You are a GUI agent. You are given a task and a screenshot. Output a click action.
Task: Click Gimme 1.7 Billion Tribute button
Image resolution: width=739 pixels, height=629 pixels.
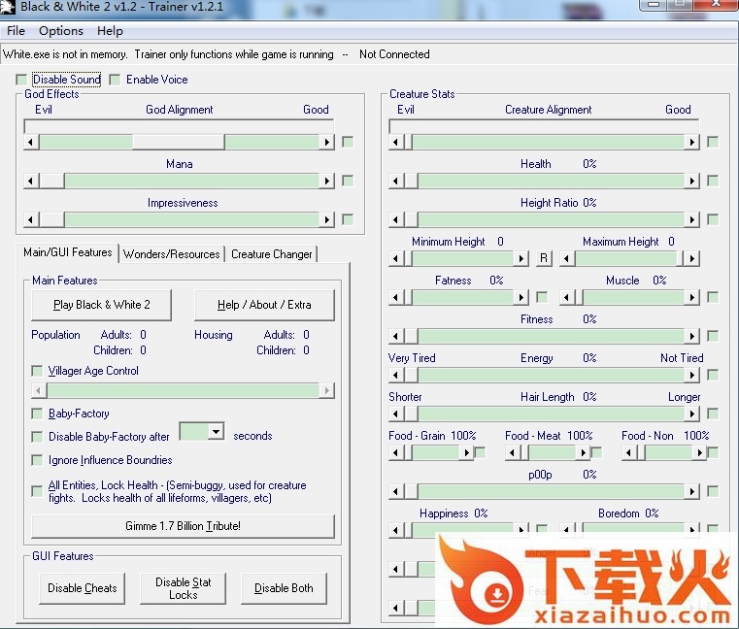tap(183, 526)
